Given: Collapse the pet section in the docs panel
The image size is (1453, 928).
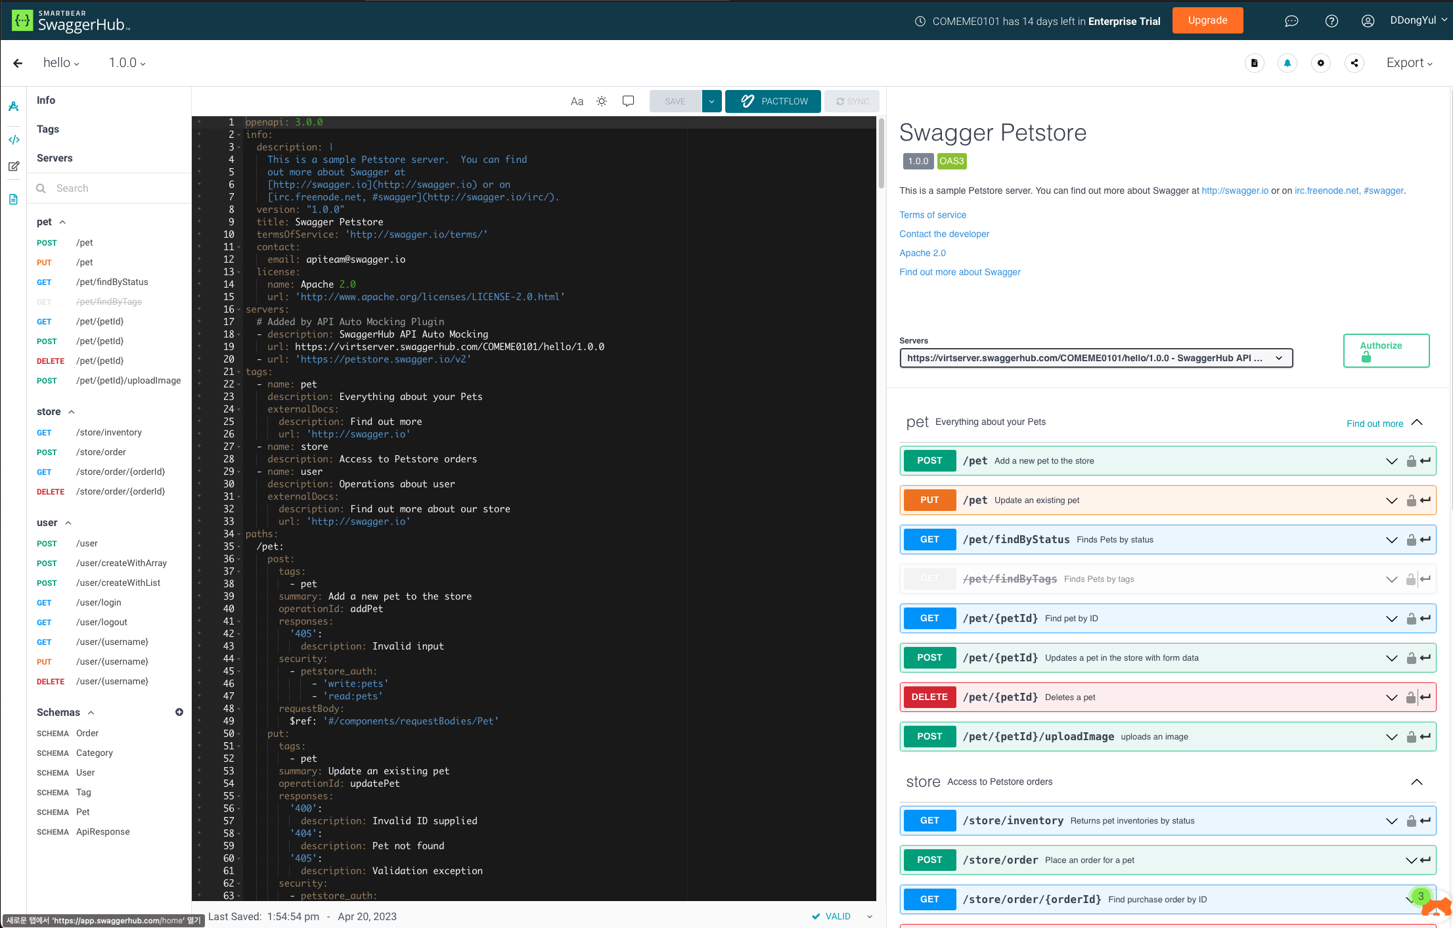Looking at the screenshot, I should click(x=1417, y=422).
